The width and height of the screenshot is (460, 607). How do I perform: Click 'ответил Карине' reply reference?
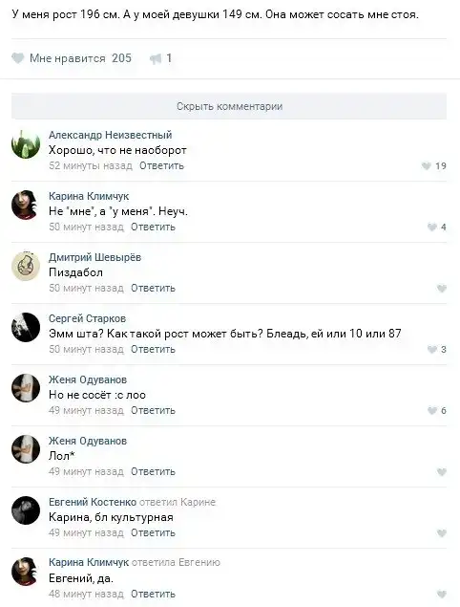pos(178,502)
